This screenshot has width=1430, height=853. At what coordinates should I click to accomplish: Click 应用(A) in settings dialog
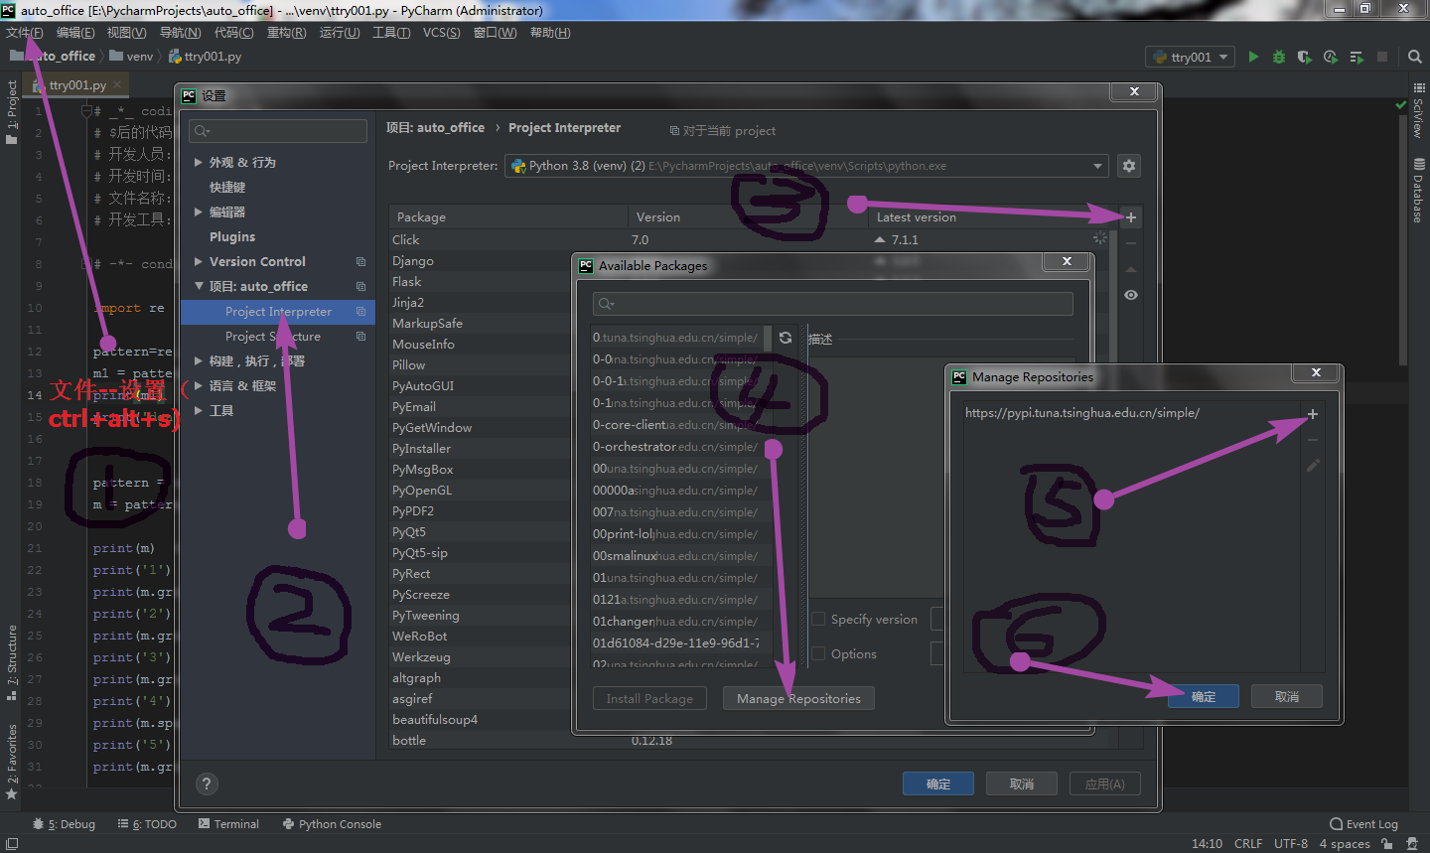[1105, 783]
